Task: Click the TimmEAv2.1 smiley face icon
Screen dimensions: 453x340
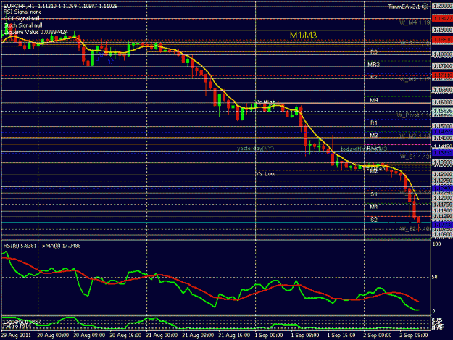Action: coord(425,7)
